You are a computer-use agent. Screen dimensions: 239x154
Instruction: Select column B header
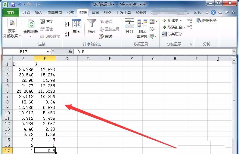coord(45,58)
